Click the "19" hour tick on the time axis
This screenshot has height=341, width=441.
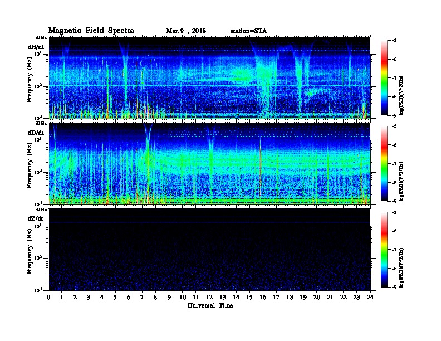tap(303, 298)
